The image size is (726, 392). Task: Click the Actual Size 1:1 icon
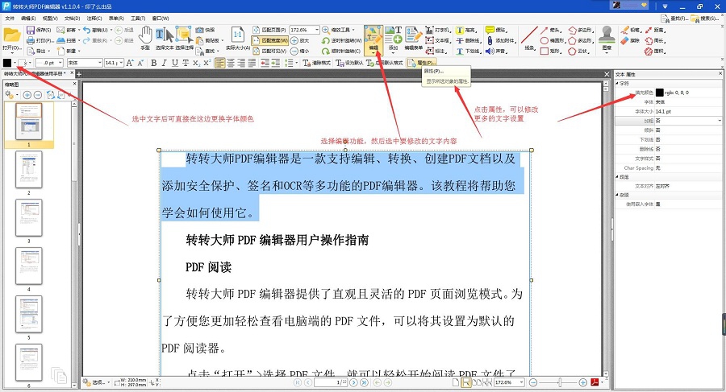click(237, 35)
